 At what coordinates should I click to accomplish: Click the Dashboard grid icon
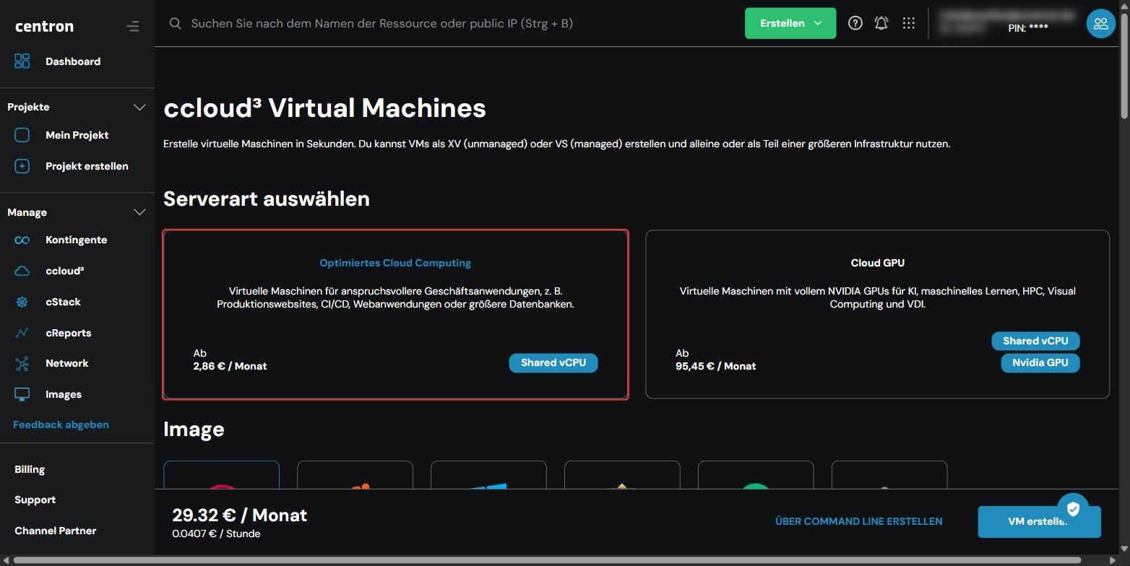click(22, 61)
